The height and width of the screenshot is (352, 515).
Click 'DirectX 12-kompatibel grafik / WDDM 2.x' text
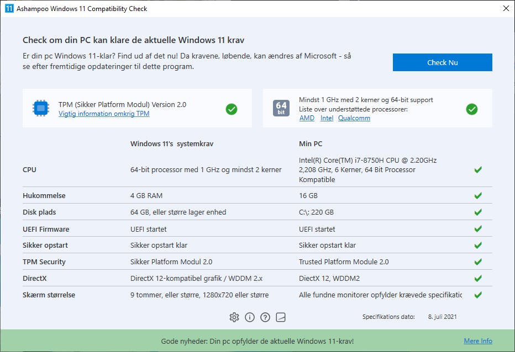point(196,278)
